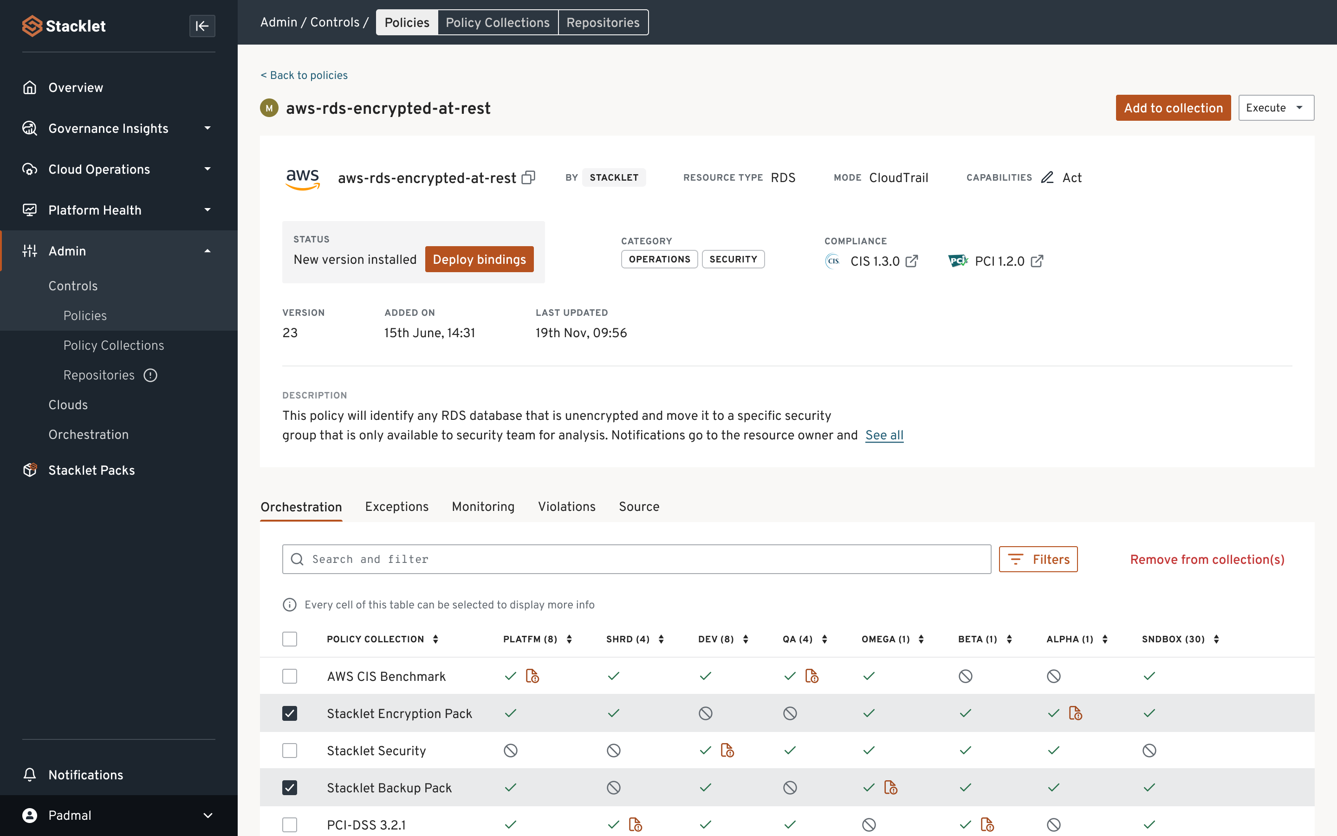Select disabled icon in Stacklet Security PLATFM cell

(x=511, y=750)
